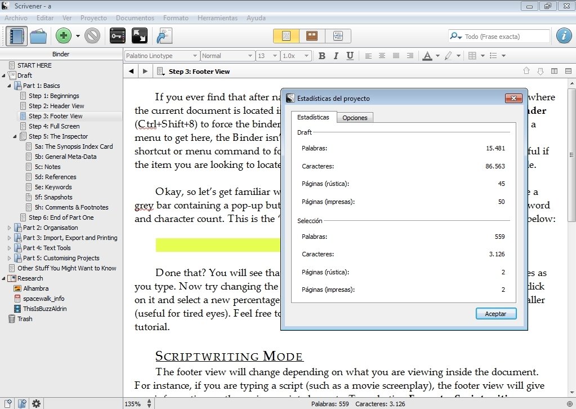Open the Normal style dropdown
The image size is (576, 409).
pos(227,56)
